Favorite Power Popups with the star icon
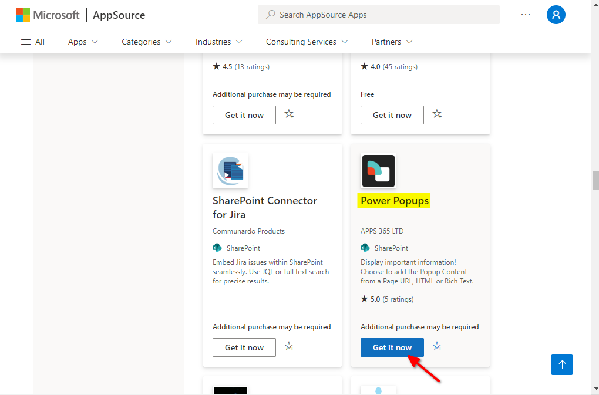The image size is (599, 395). 437,346
